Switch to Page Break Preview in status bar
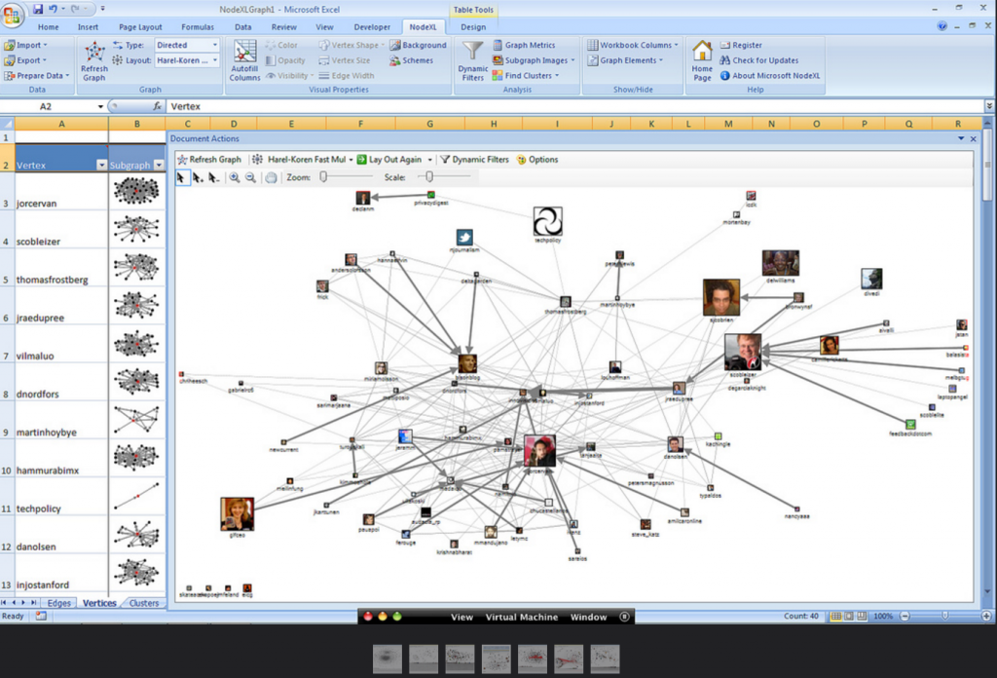This screenshot has width=997, height=678. pyautogui.click(x=862, y=616)
